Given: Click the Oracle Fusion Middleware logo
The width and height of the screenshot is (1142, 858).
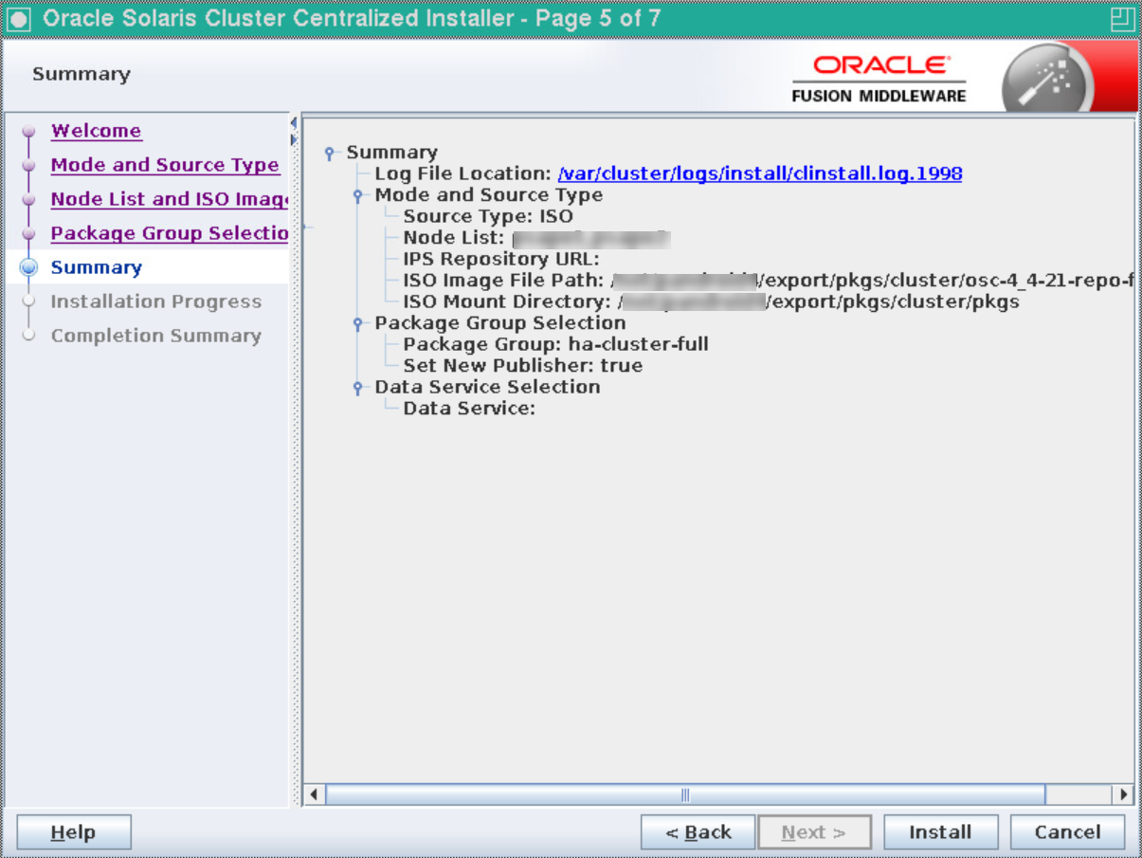Looking at the screenshot, I should (x=879, y=79).
